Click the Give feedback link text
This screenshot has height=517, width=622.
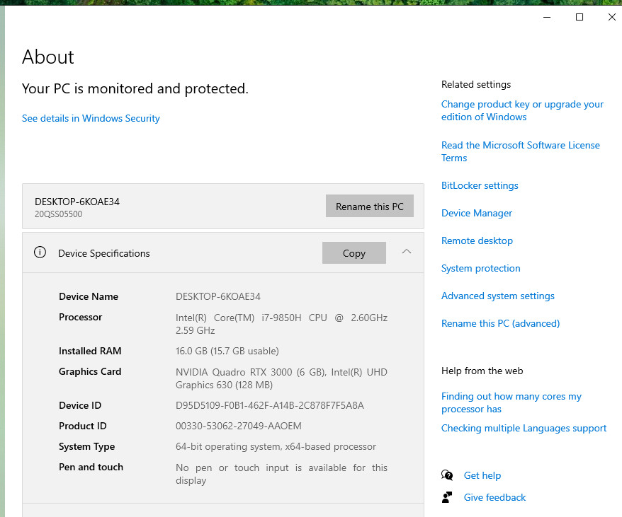click(x=494, y=497)
